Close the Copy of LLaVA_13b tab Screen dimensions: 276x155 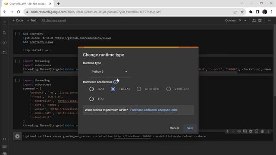[50, 3]
